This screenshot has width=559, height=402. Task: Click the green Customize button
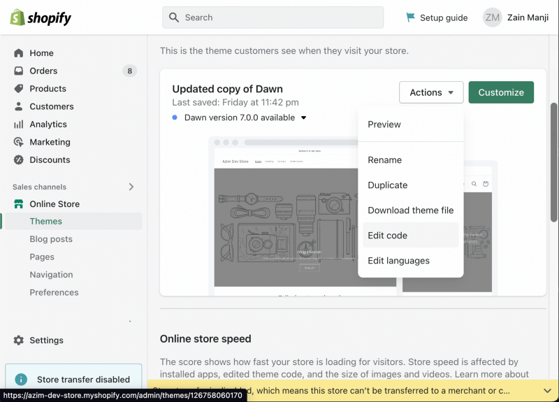501,92
